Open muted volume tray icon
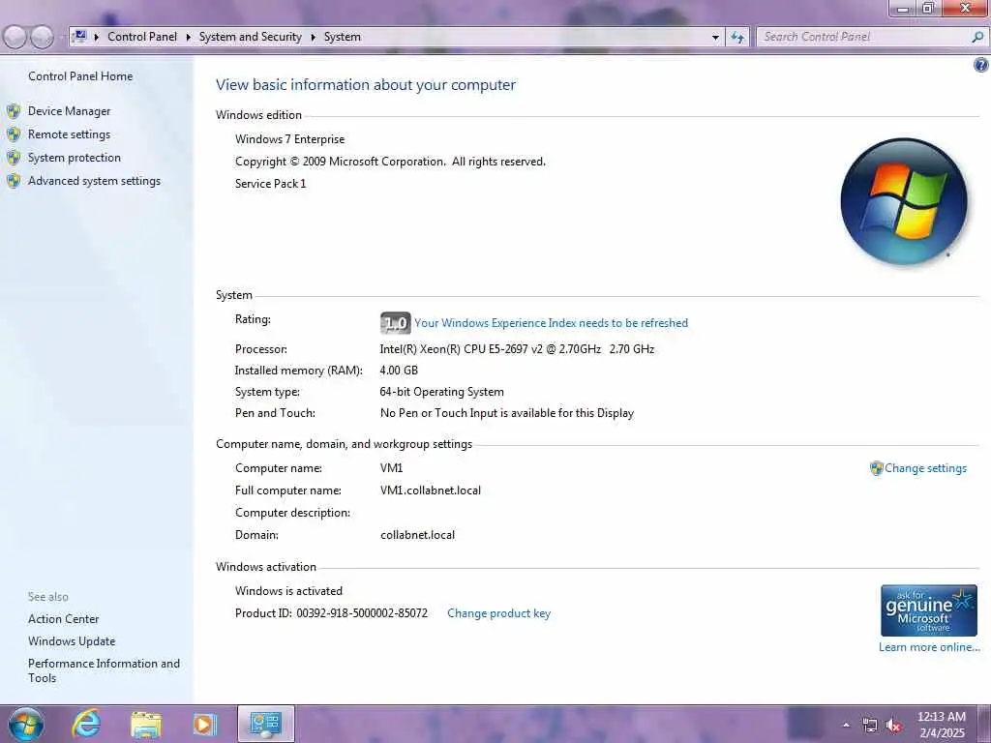 click(893, 726)
